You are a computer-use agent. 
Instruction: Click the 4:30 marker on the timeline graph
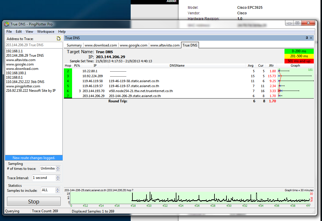(229, 206)
